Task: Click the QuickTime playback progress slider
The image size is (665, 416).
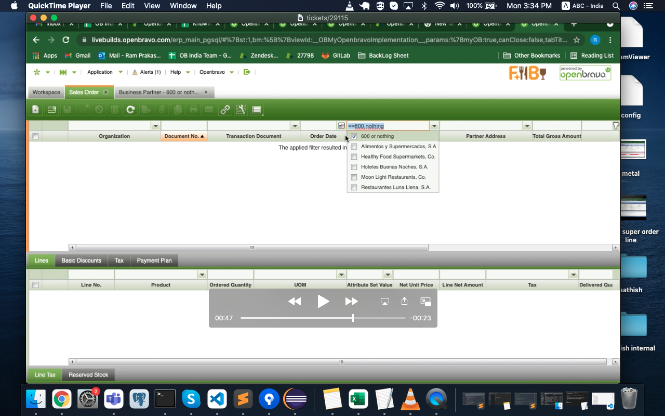Action: pyautogui.click(x=322, y=318)
